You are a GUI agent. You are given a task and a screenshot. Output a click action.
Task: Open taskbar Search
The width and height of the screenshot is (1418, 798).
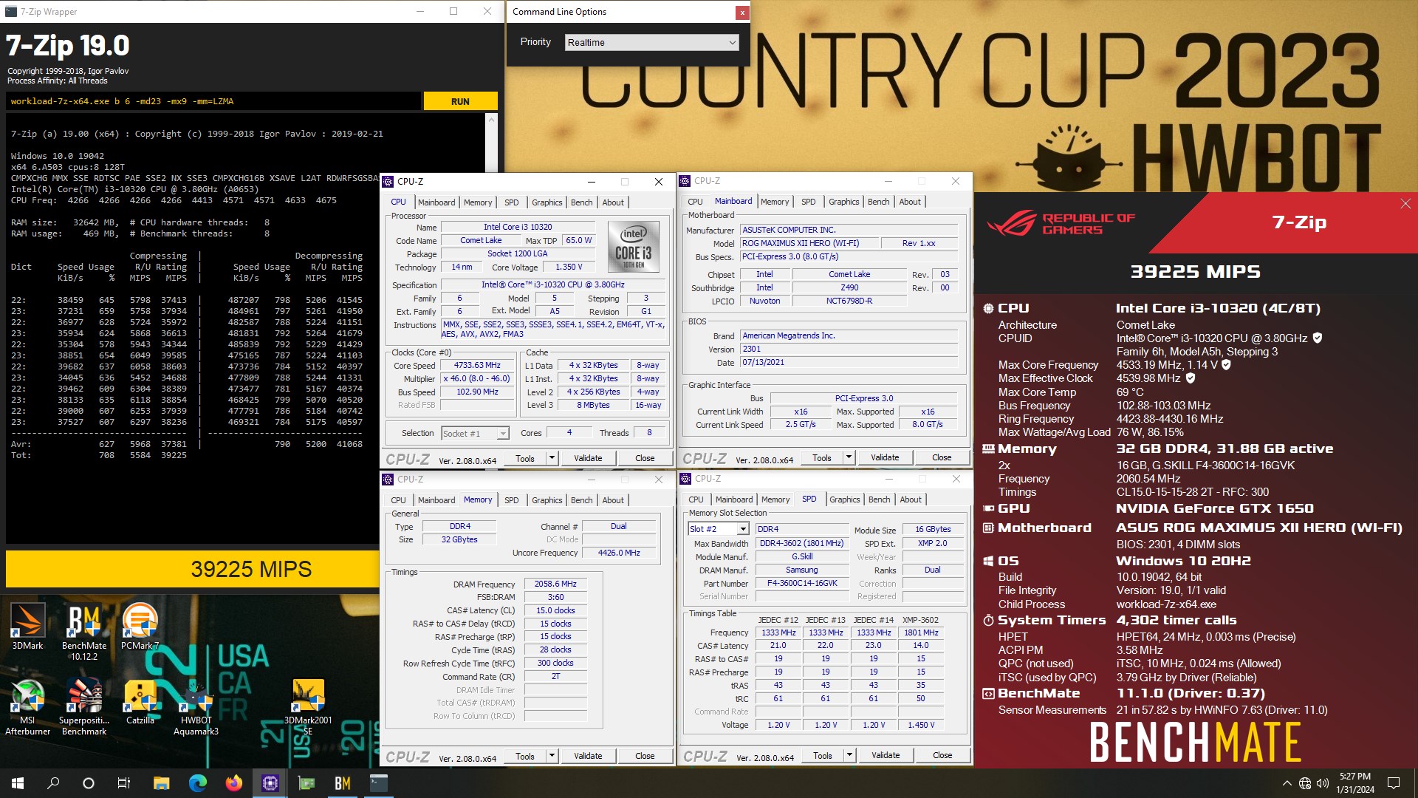point(53,783)
